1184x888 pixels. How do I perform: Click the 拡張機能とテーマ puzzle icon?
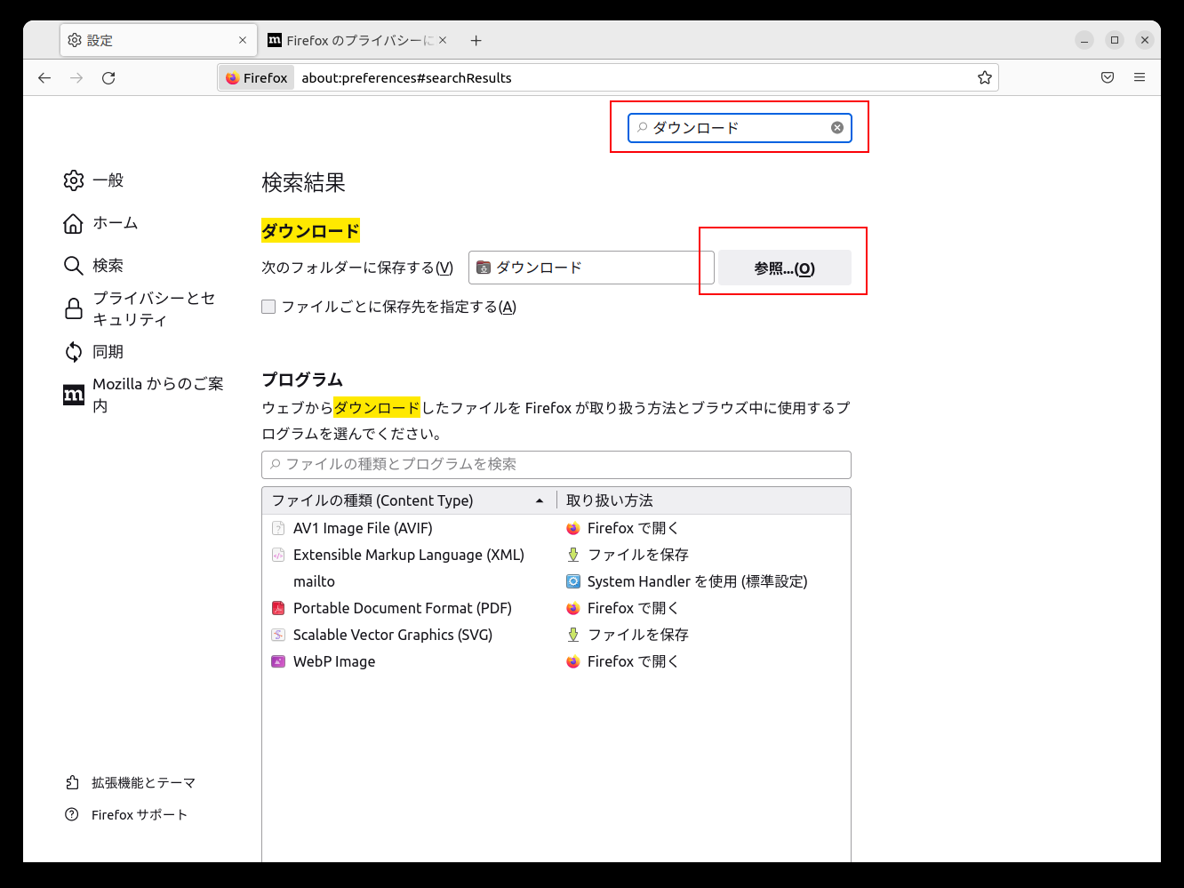pyautogui.click(x=72, y=783)
